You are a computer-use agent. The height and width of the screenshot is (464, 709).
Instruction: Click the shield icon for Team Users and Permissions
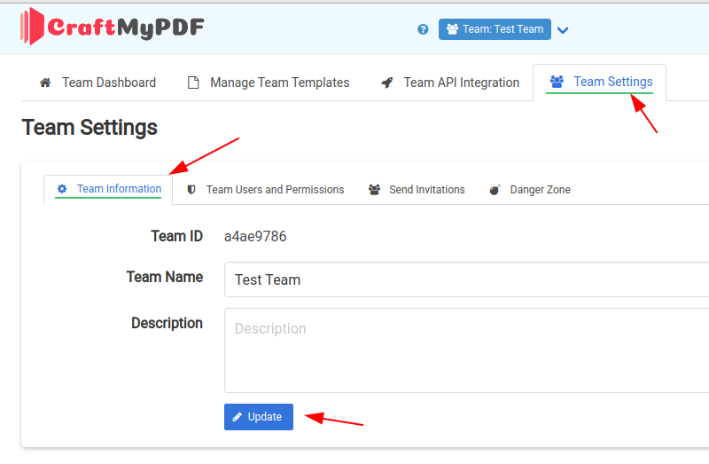(191, 190)
